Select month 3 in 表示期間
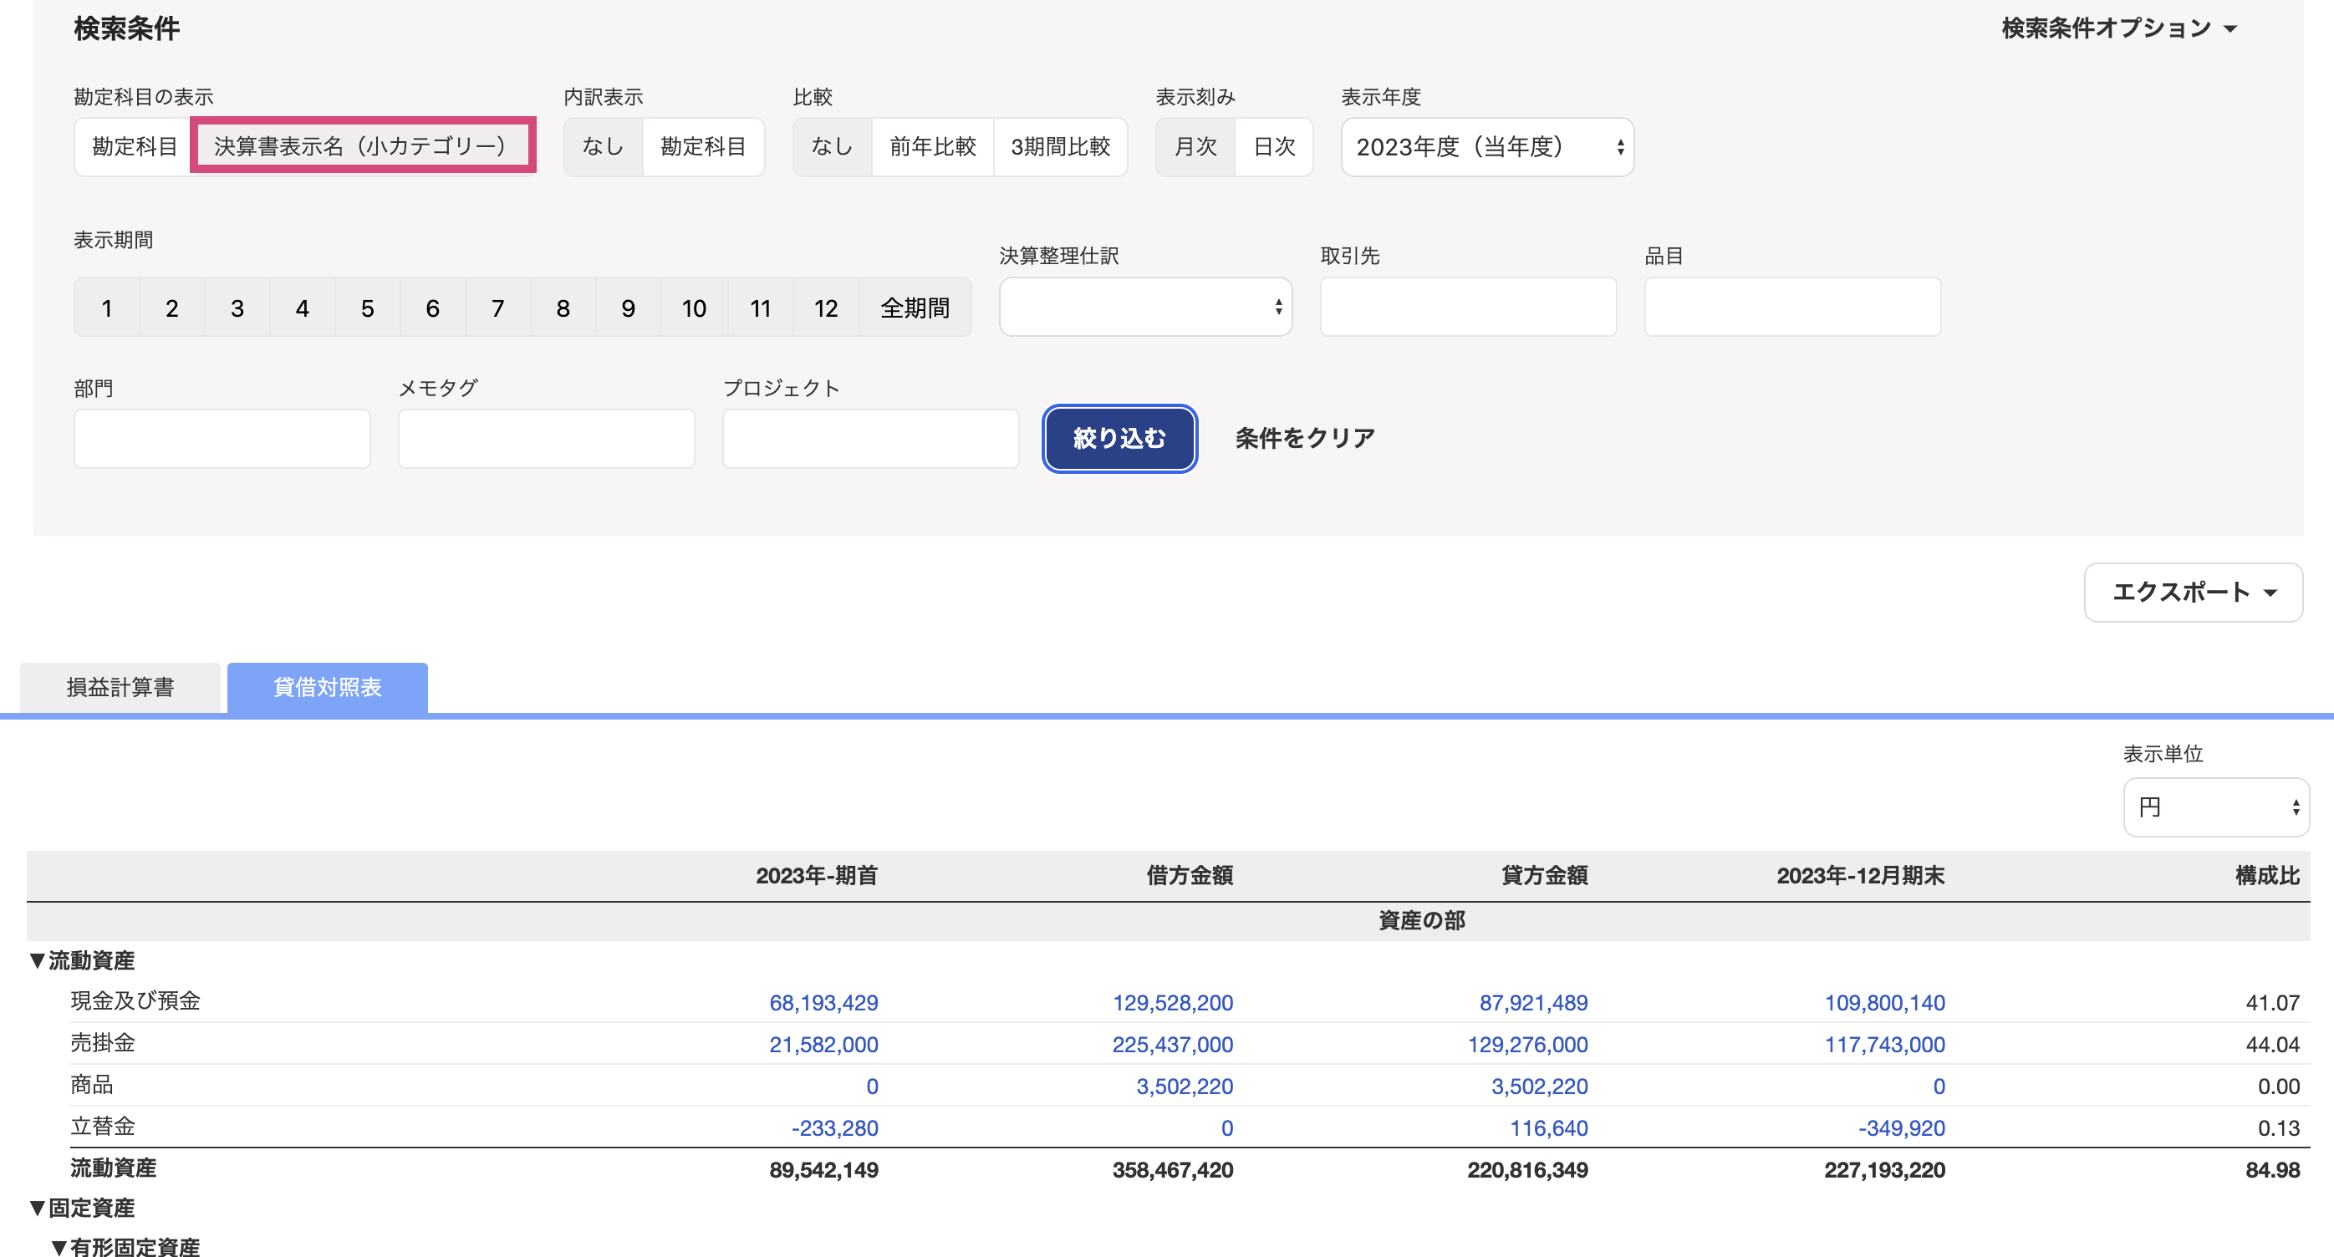Image resolution: width=2334 pixels, height=1257 pixels. pos(237,308)
